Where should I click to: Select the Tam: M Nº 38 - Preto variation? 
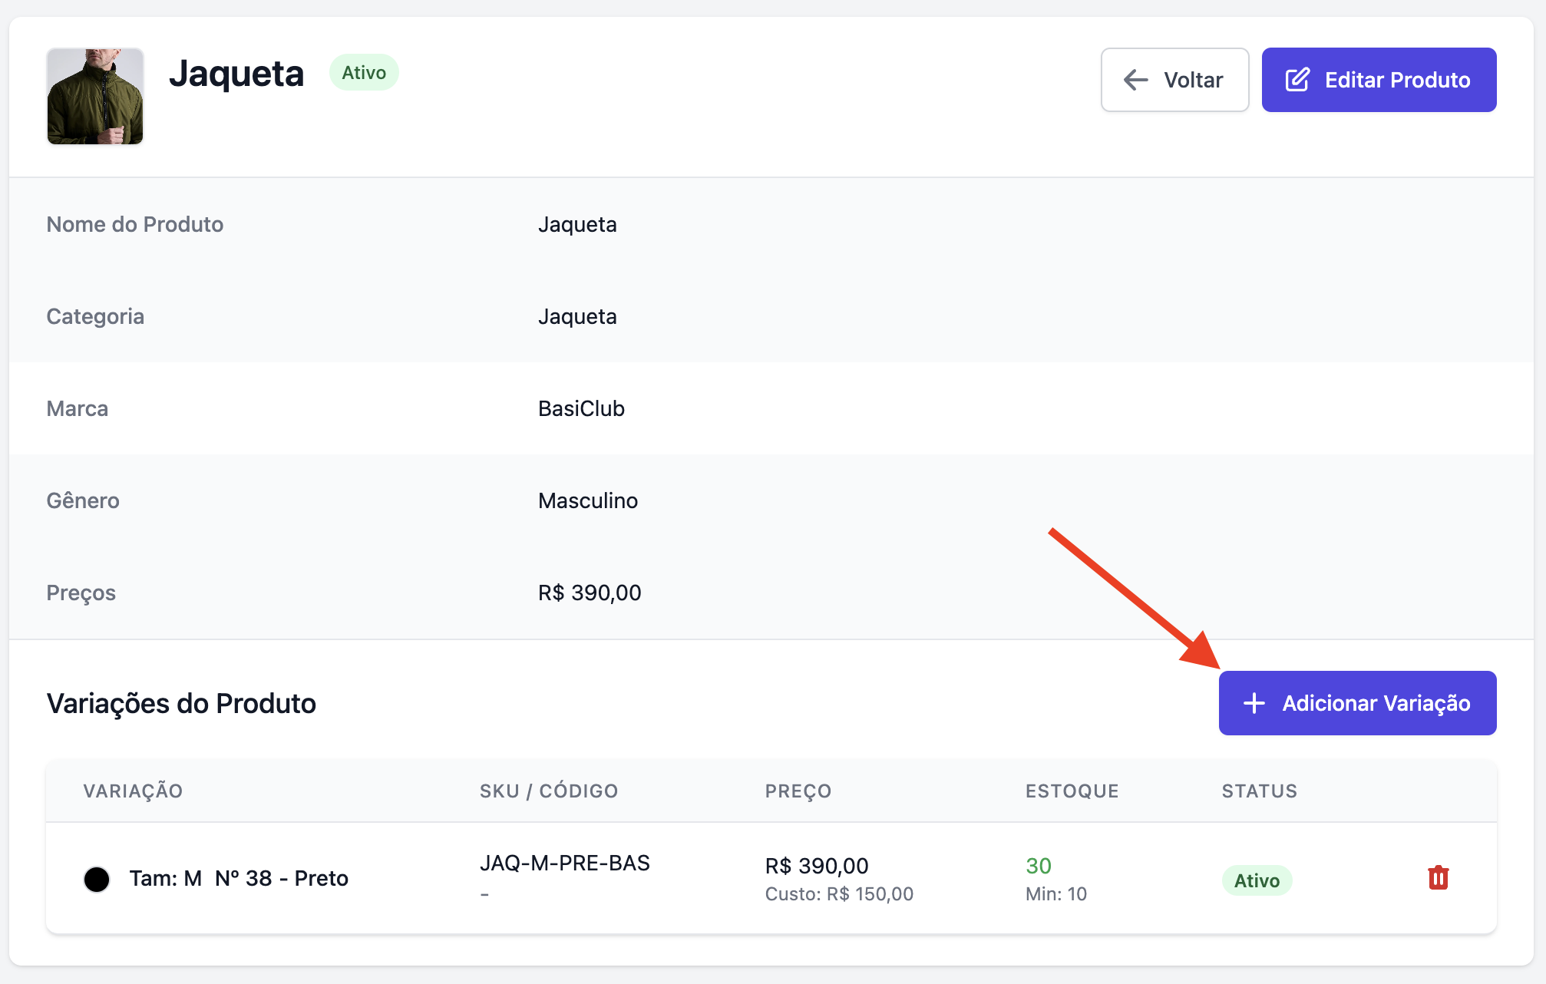pos(239,878)
